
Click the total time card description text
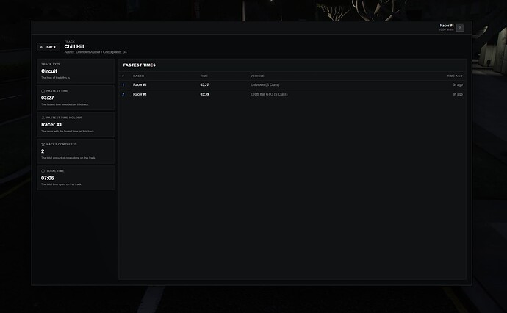point(62,184)
